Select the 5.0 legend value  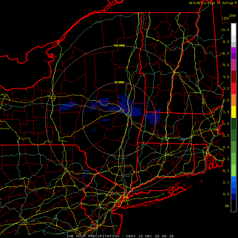pyautogui.click(x=226, y=65)
